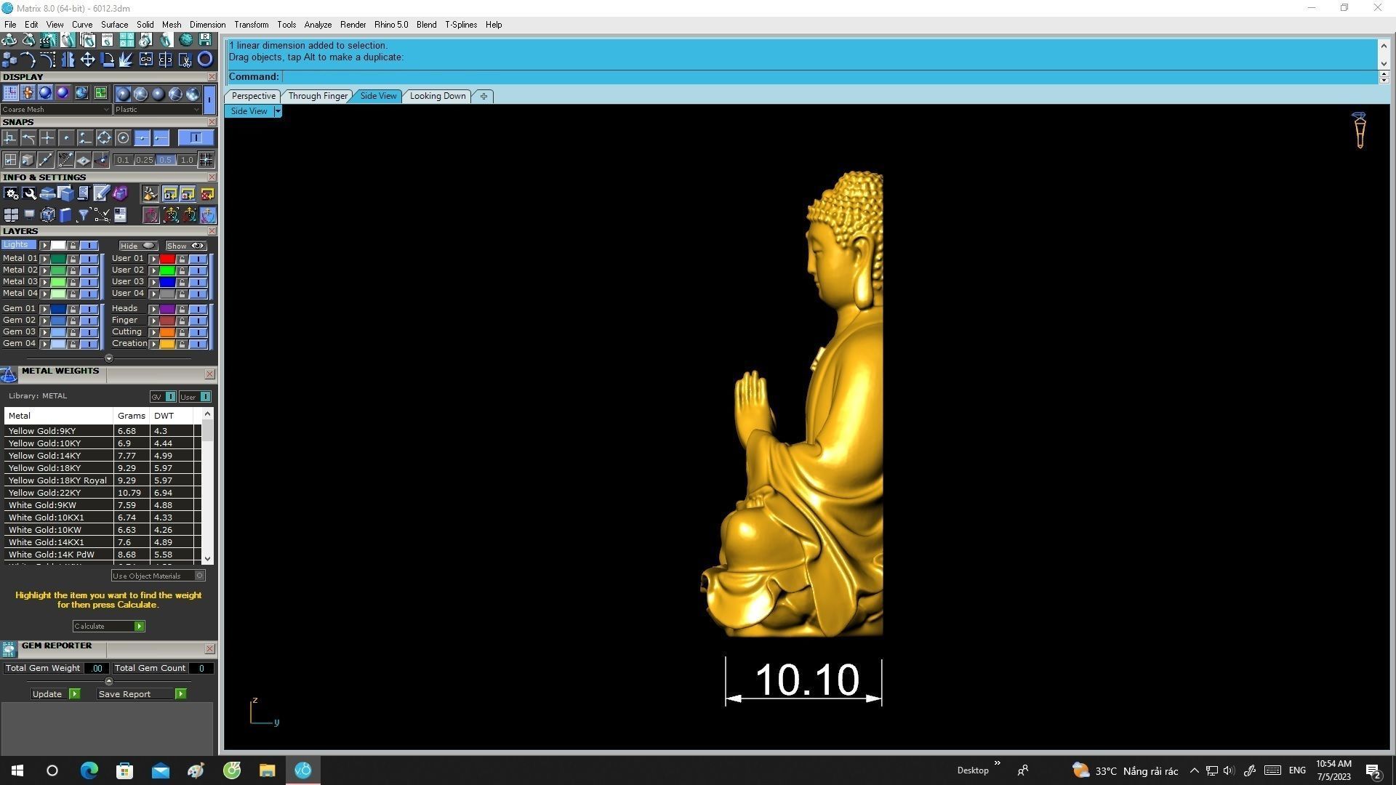1396x785 pixels.
Task: Toggle lock on Gem 01 layer
Action: coord(73,310)
